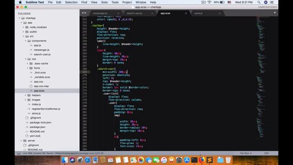Open app.css.map in the sidebar
The width and height of the screenshot is (293, 165).
tap(41, 86)
